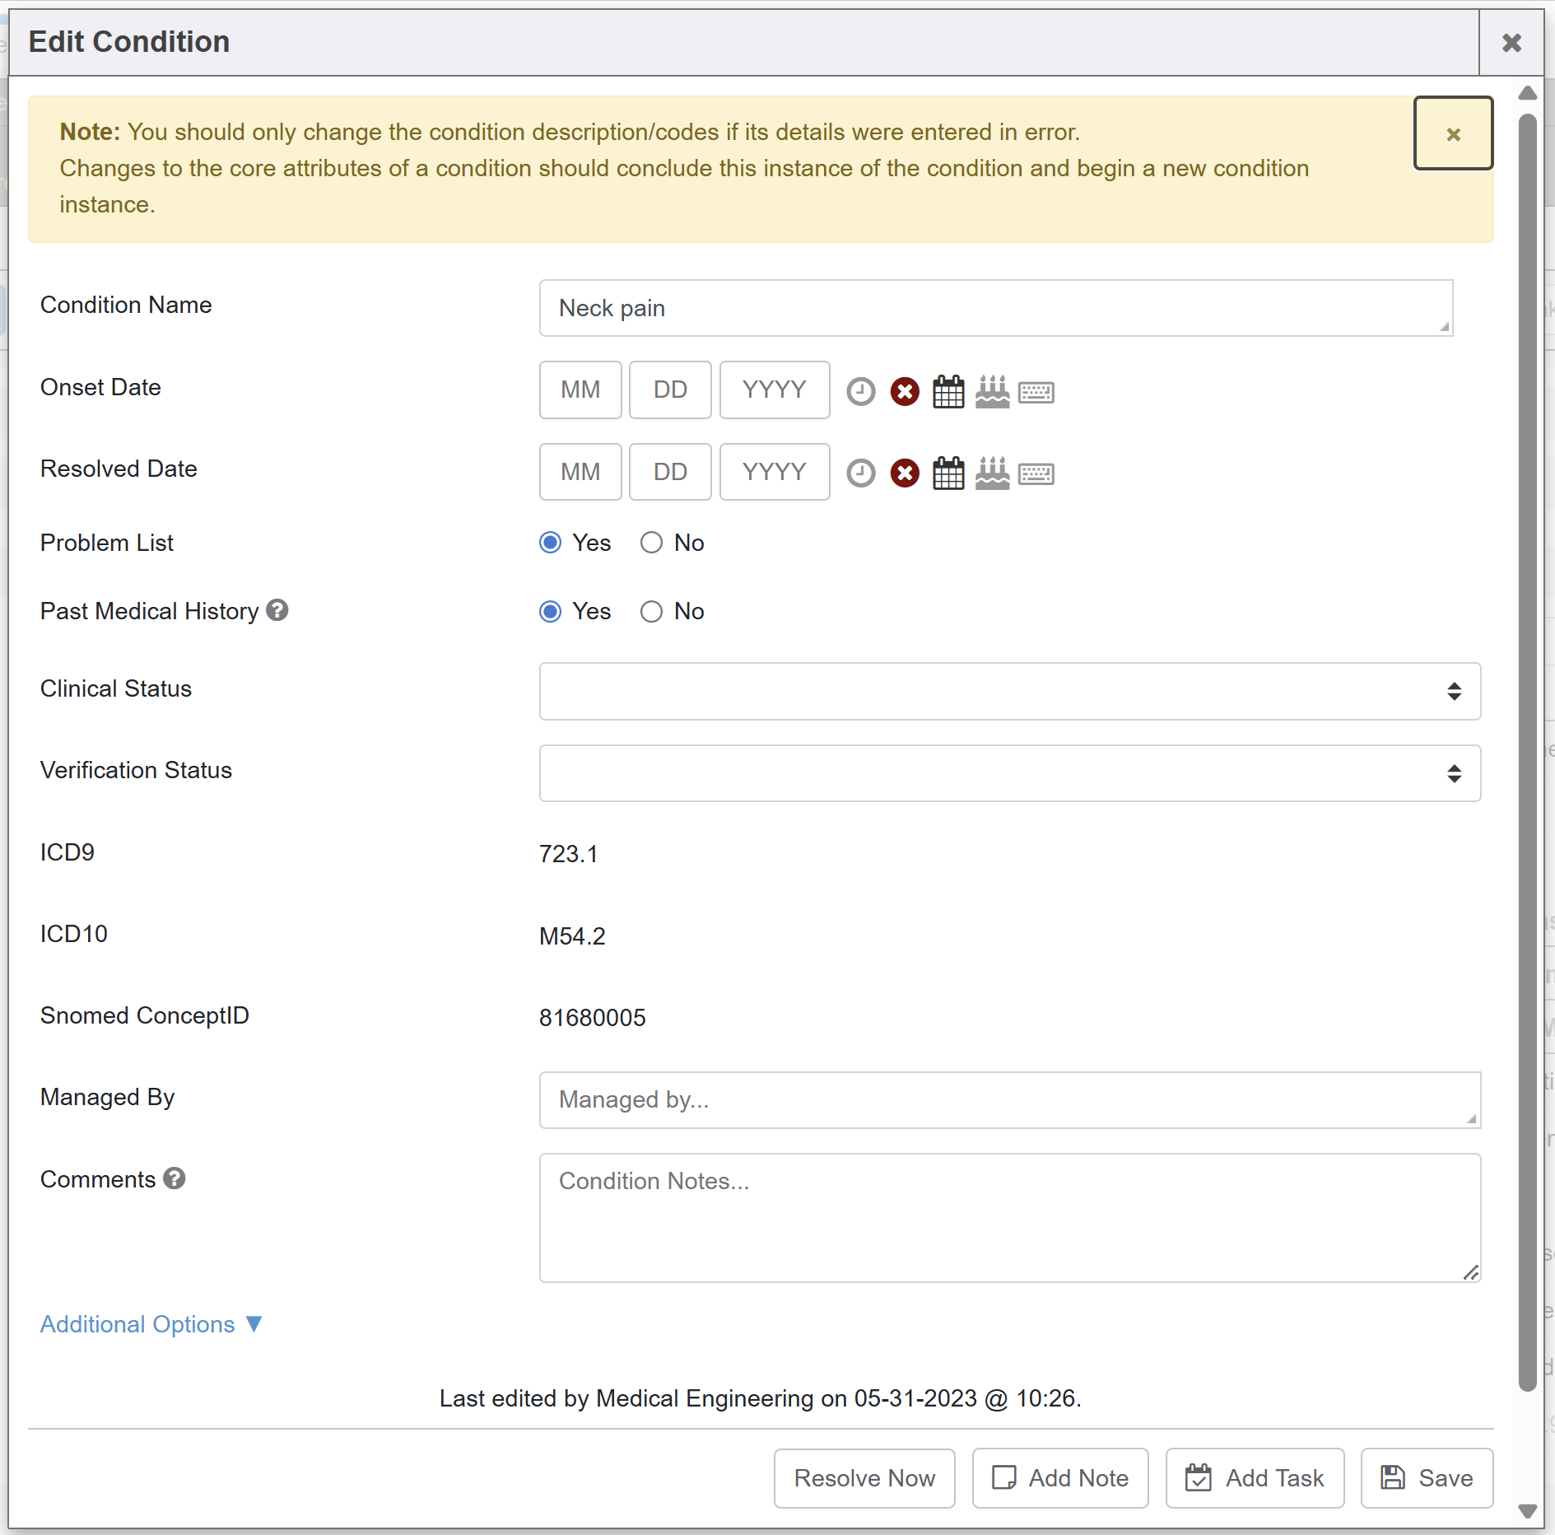Clear Onset Date with red X icon
This screenshot has height=1535, width=1555.
pos(905,391)
